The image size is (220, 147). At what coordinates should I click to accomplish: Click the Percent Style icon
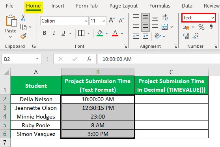click(201, 27)
